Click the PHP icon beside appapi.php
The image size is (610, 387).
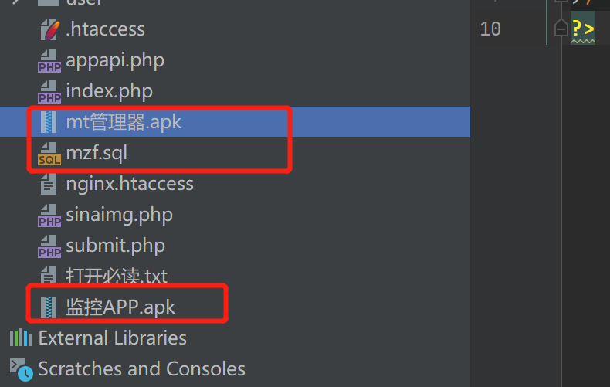(49, 61)
